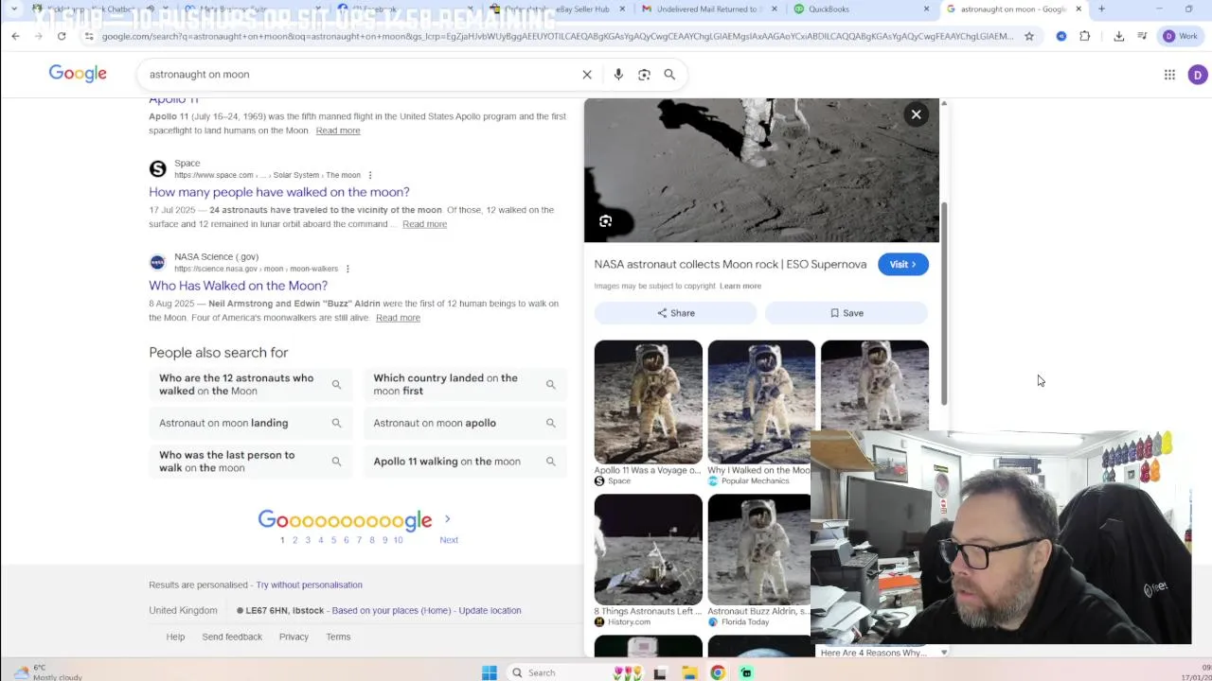
Task: Read more on the Space.com snippet
Action: pyautogui.click(x=424, y=224)
